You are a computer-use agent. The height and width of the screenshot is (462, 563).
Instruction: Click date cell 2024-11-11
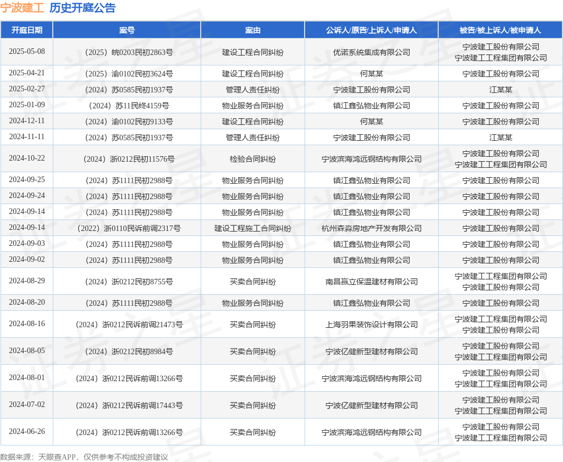click(27, 136)
